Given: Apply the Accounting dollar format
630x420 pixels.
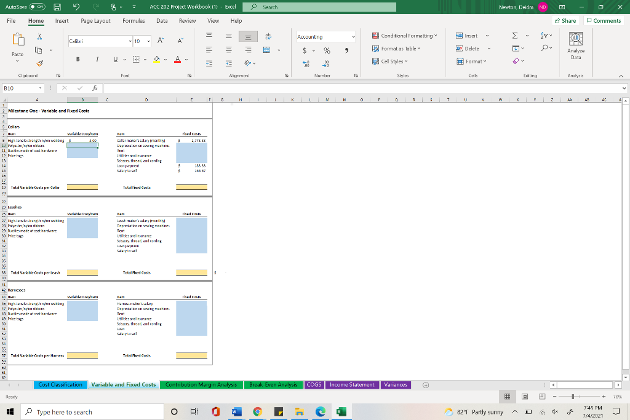Looking at the screenshot, I should pos(305,50).
